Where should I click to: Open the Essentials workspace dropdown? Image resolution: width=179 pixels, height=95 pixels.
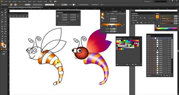tap(148, 2)
